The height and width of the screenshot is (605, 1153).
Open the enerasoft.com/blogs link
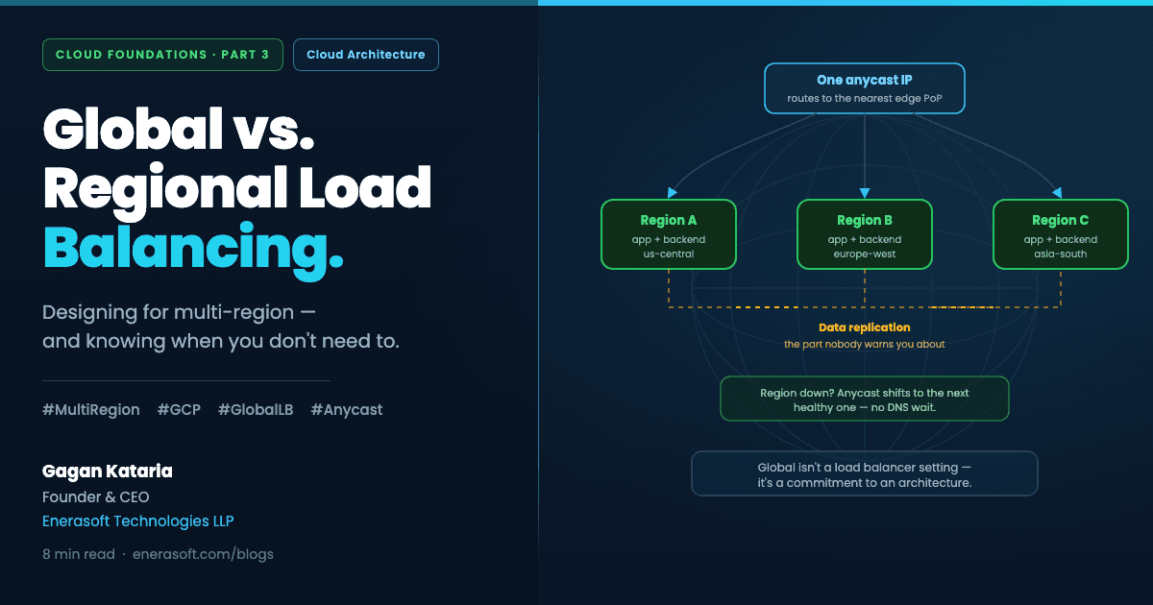coord(203,554)
